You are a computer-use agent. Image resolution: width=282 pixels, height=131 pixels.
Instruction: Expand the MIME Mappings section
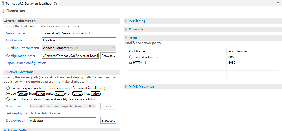coord(126,86)
